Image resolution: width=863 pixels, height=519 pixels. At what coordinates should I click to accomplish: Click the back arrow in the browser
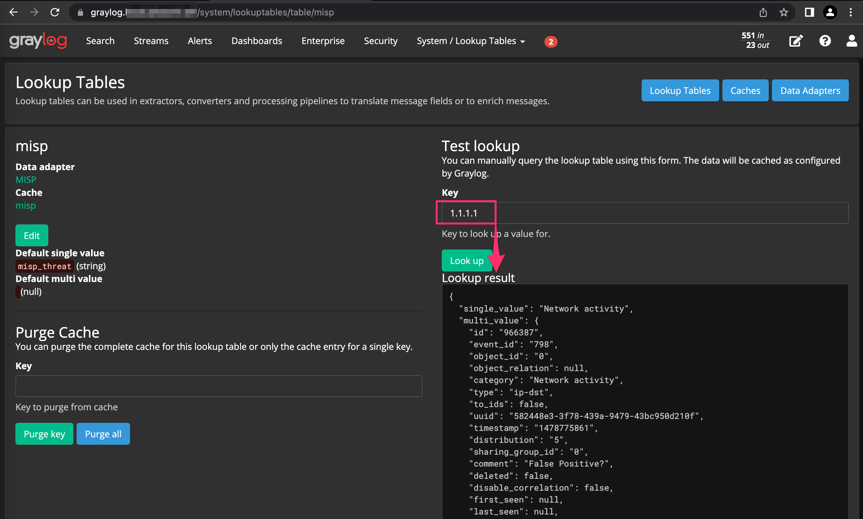13,12
